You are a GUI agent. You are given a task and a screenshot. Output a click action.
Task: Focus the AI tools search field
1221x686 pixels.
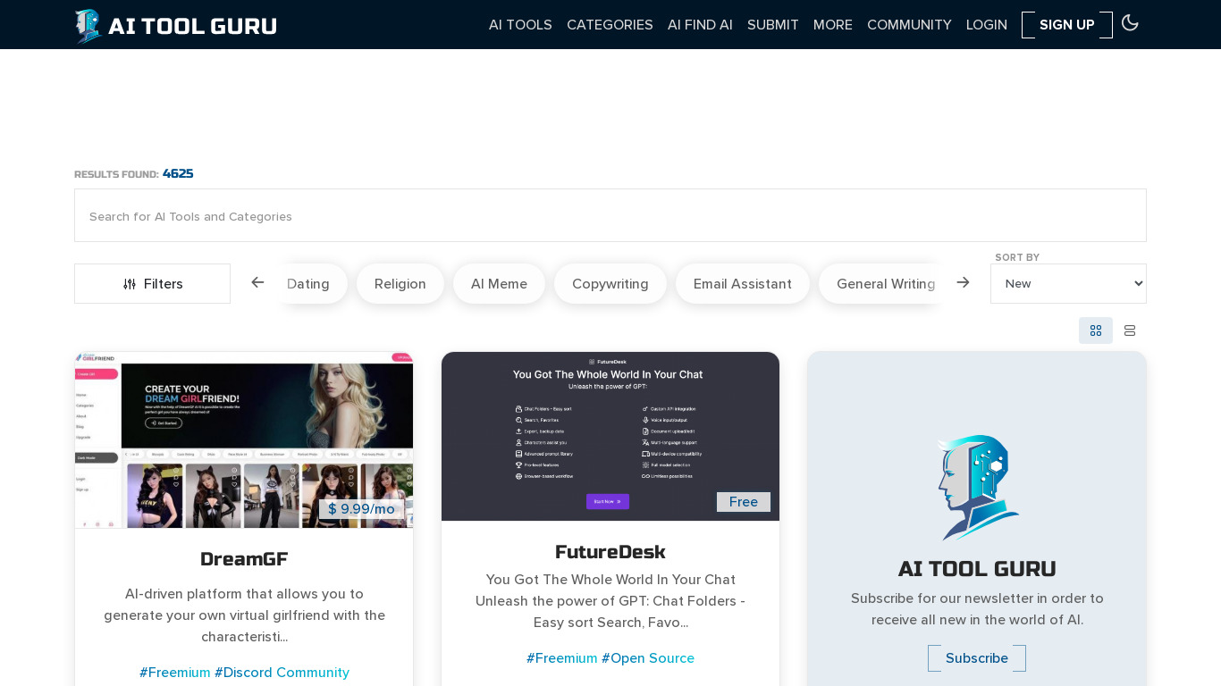click(610, 215)
